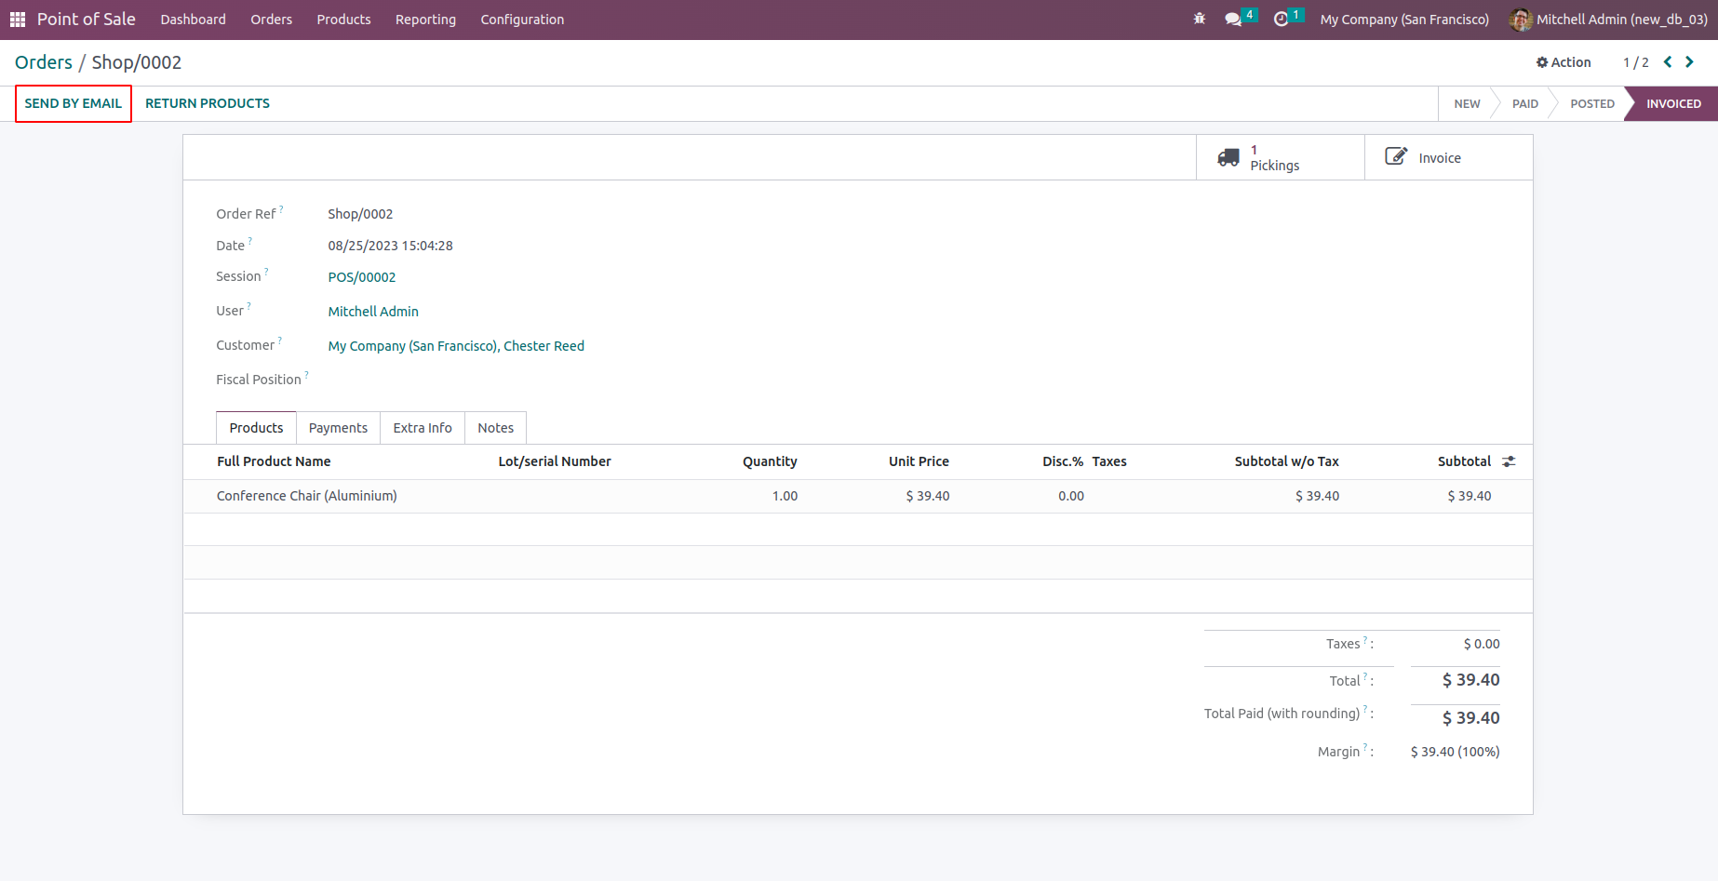
Task: Show help tooltip for Fiscal Position
Action: [x=306, y=374]
